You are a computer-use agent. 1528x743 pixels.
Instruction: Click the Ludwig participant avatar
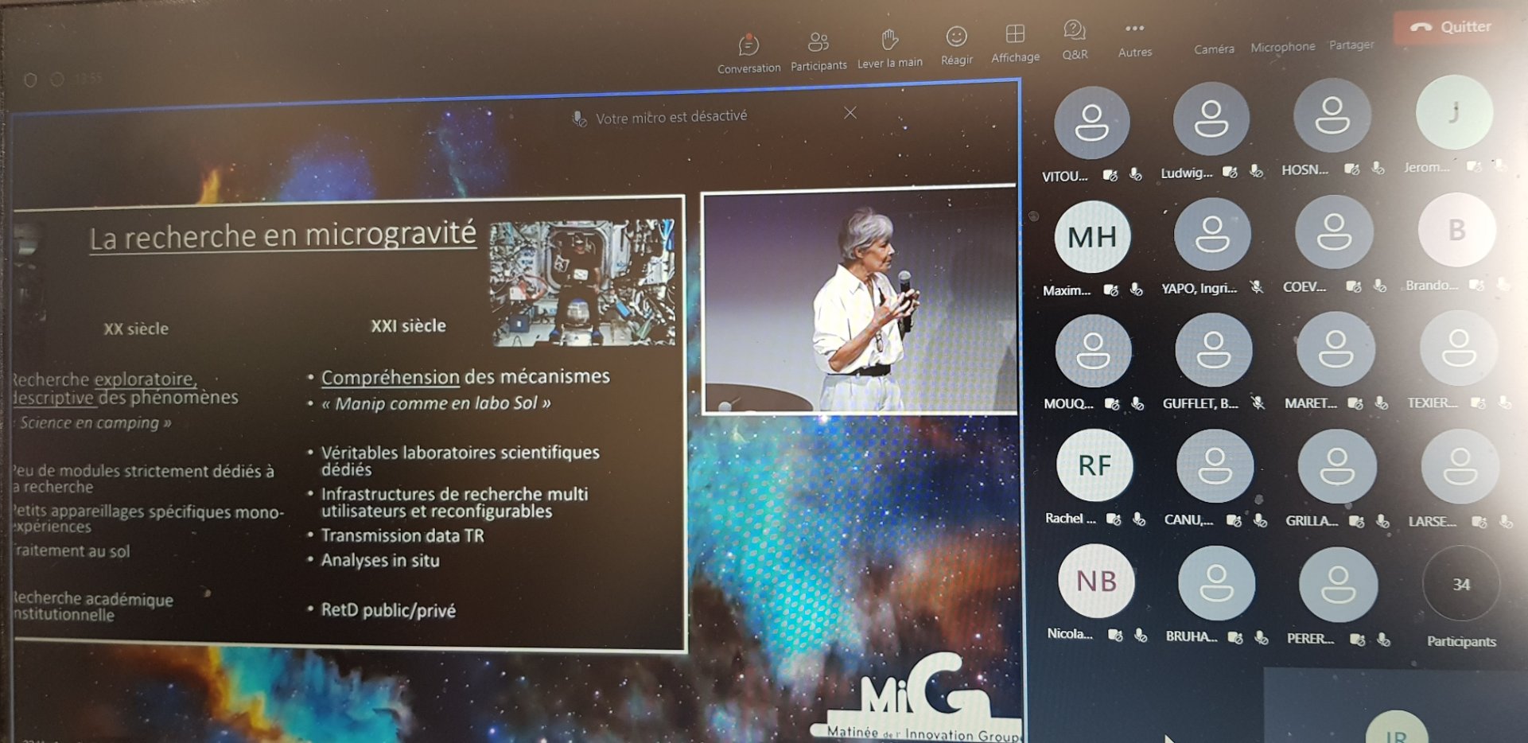coord(1211,119)
